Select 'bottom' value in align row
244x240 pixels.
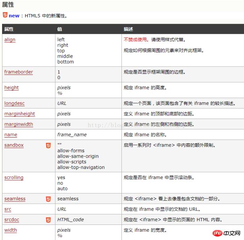click(66, 62)
